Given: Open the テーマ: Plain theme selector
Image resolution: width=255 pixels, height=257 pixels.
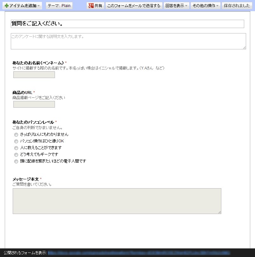Looking at the screenshot, I should coord(59,5).
